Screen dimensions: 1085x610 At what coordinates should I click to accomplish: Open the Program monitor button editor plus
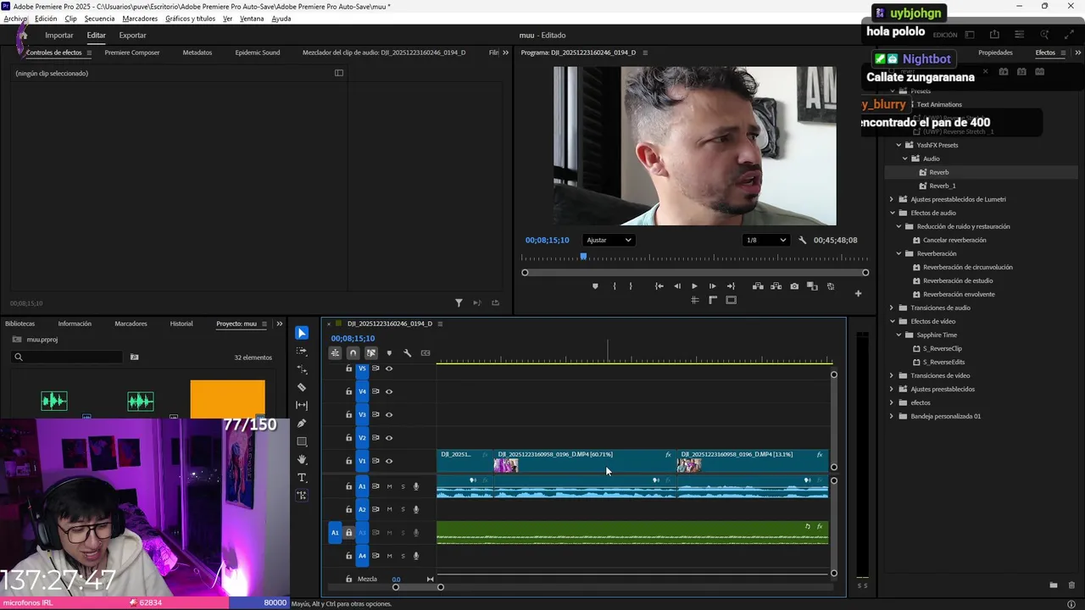(858, 294)
